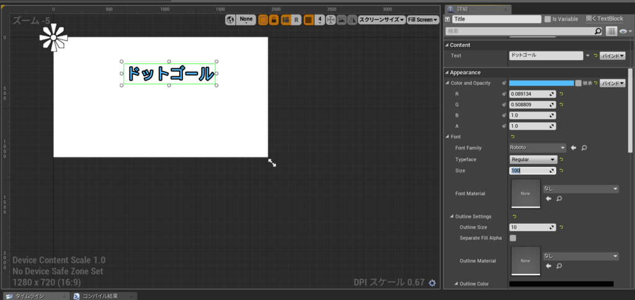Reset the R value to default
Image resolution: width=635 pixels, height=300 pixels.
[x=561, y=94]
